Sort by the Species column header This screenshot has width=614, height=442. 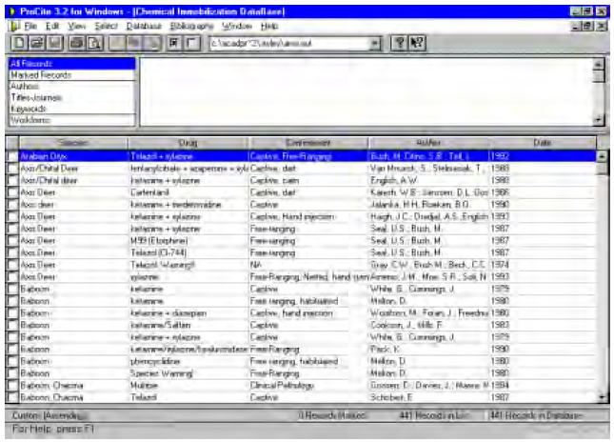pyautogui.click(x=73, y=143)
